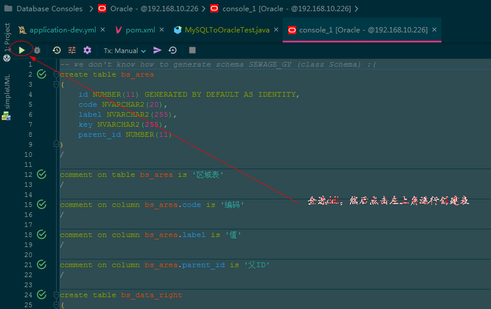The image size is (491, 309).
Task: Click the Maven M icon on sidebar
Action: [6, 58]
